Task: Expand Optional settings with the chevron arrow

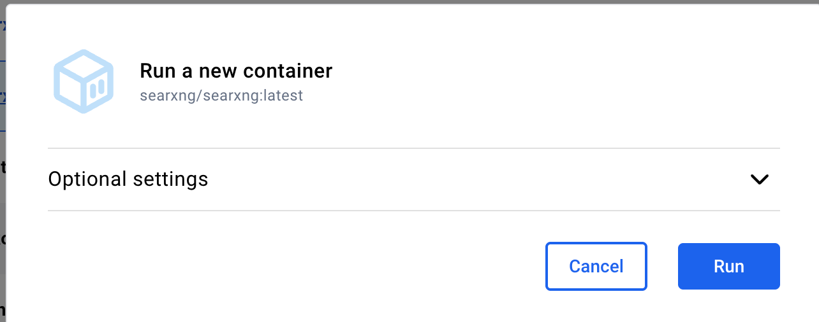Action: 759,179
